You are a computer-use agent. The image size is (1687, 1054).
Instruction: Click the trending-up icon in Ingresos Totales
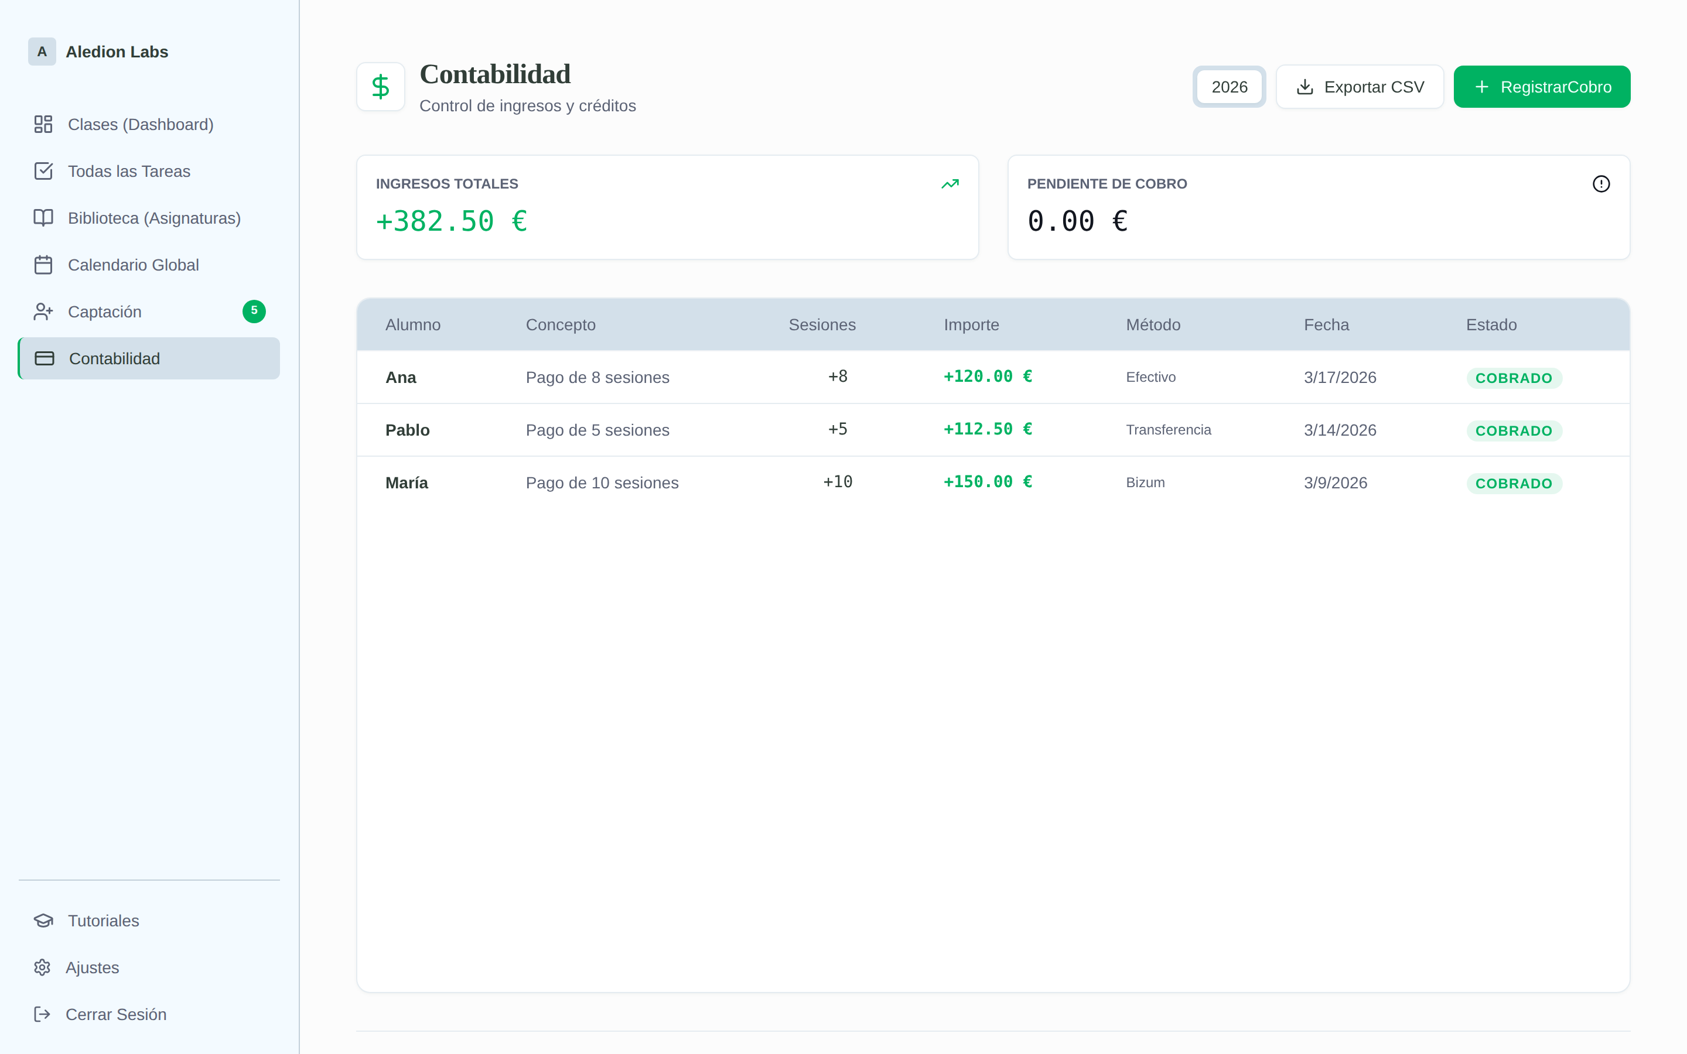950,184
